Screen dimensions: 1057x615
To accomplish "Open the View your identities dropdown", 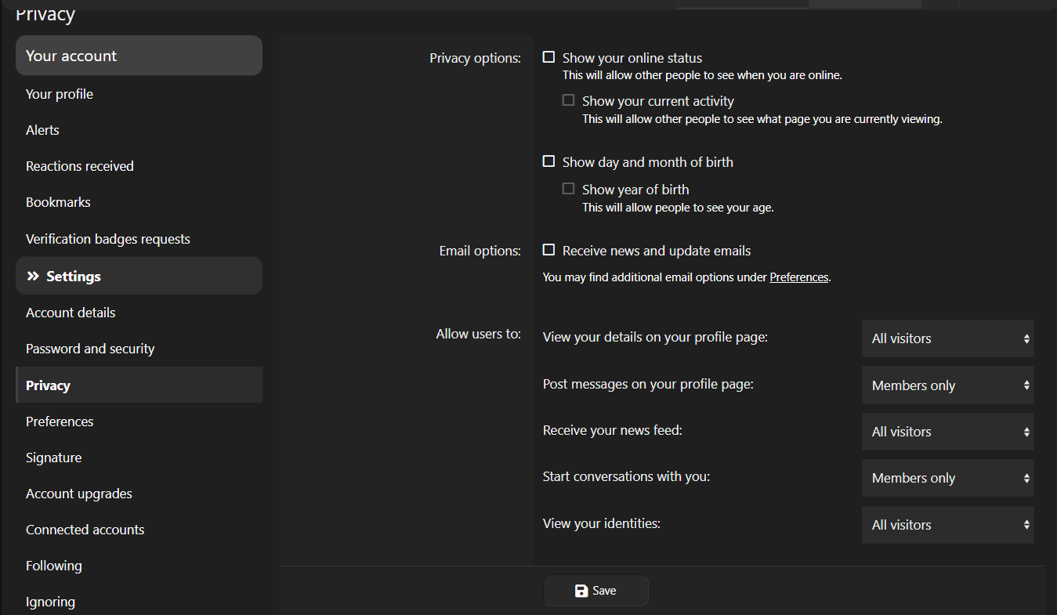I will pos(947,525).
